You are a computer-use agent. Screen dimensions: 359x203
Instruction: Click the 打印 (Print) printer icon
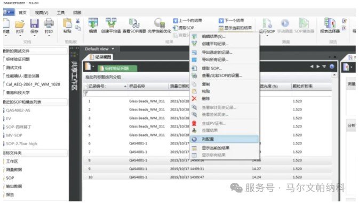click(49, 23)
